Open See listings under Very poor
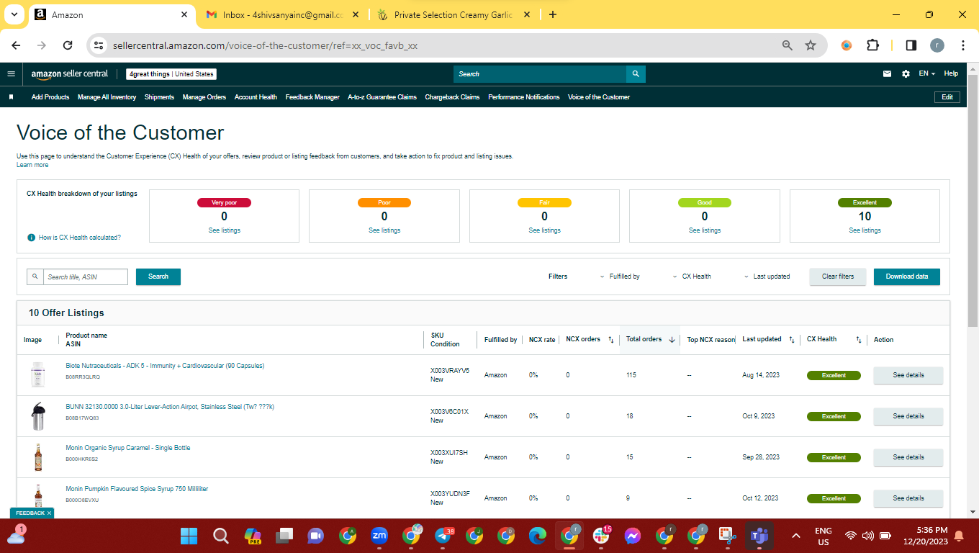This screenshot has height=553, width=979. click(x=225, y=230)
